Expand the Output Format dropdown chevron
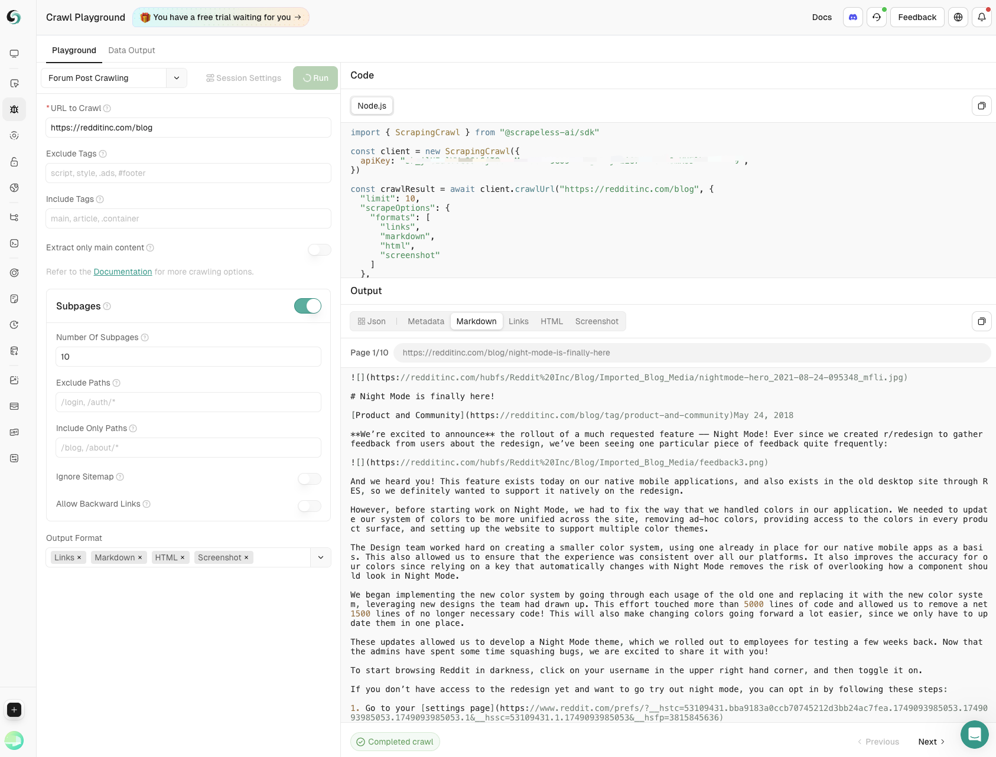 coord(321,557)
